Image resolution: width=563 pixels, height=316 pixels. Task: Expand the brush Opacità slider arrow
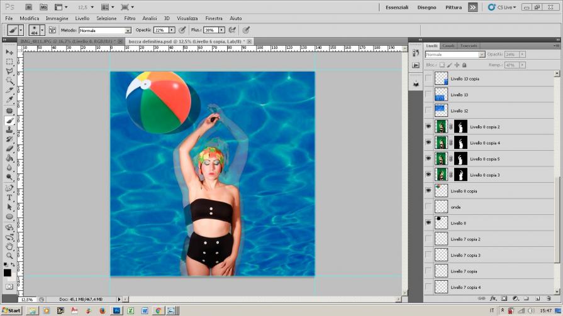(x=171, y=30)
